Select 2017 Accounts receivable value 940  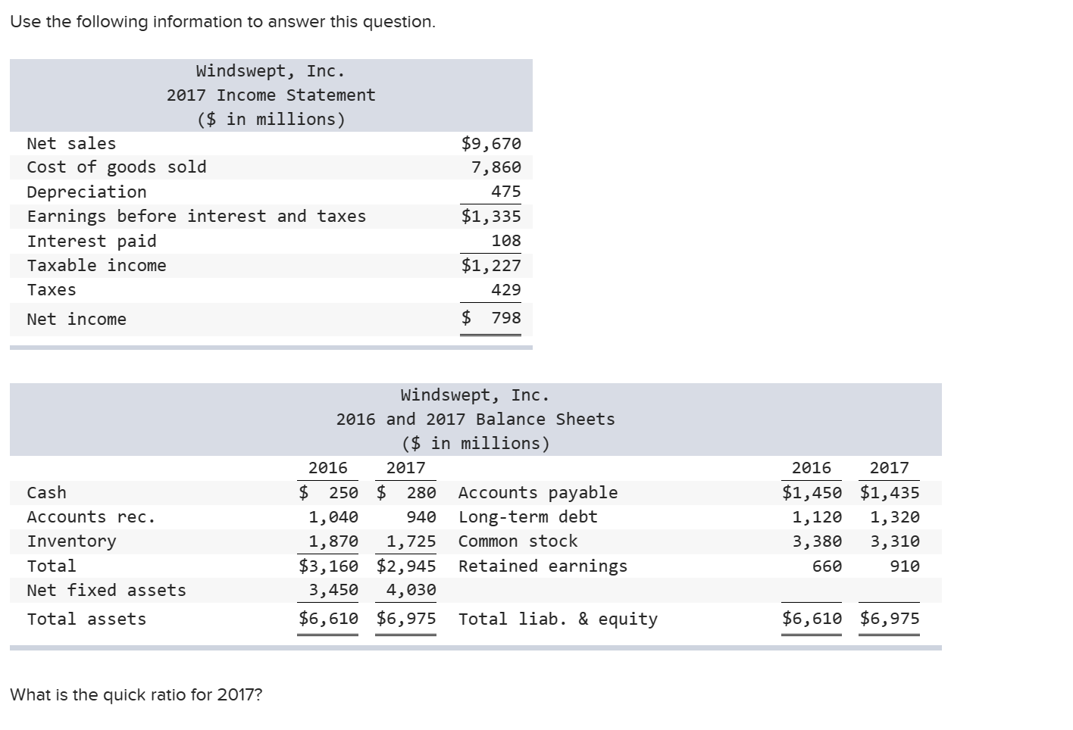pyautogui.click(x=421, y=517)
